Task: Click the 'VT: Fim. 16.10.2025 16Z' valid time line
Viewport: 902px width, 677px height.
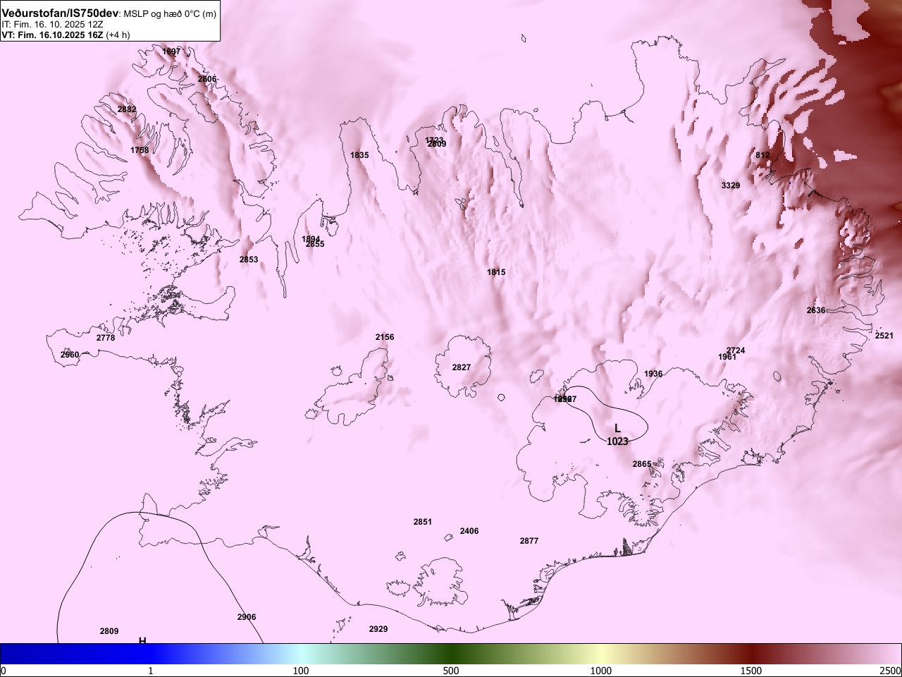Action: [x=52, y=35]
